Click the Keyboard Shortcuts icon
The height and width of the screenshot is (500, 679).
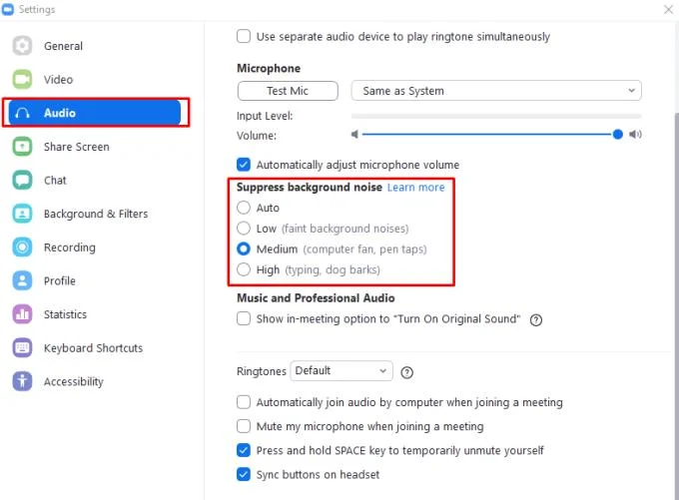coord(22,347)
